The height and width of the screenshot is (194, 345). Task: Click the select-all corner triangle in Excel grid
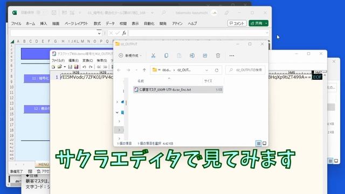tap(12, 41)
